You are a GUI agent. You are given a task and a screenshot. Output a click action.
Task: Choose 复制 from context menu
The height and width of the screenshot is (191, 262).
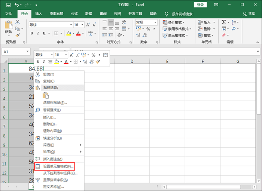pyautogui.click(x=59, y=81)
